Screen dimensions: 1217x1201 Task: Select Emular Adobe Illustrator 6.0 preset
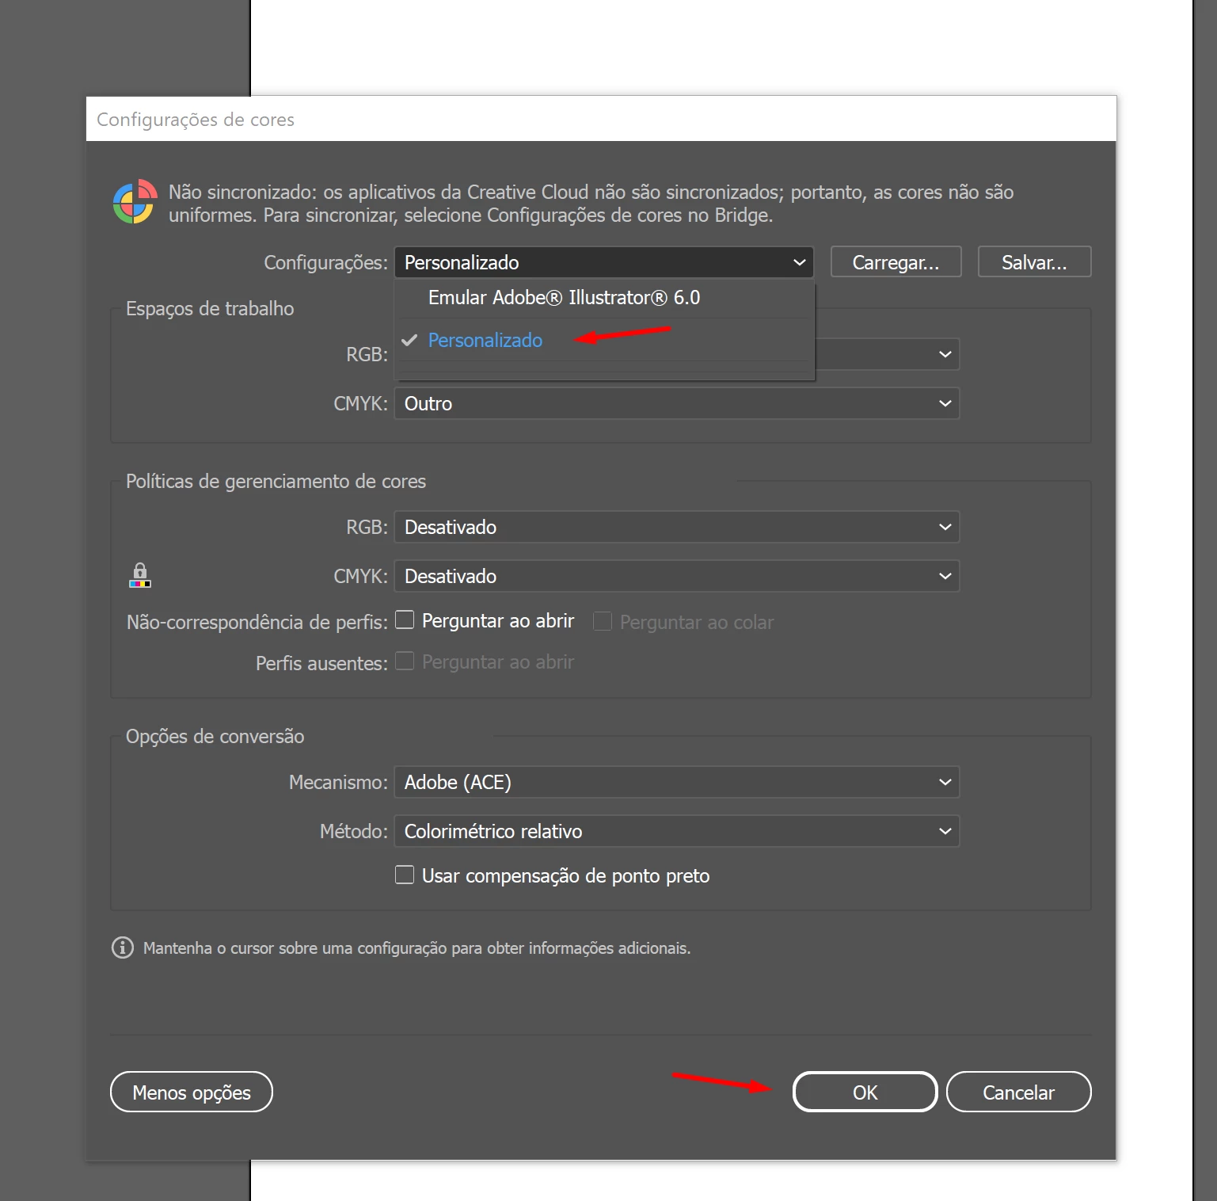tap(564, 298)
